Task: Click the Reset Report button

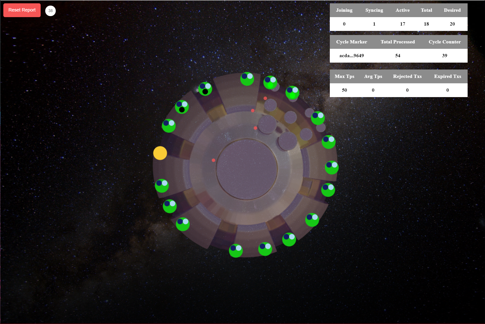Action: coord(22,10)
